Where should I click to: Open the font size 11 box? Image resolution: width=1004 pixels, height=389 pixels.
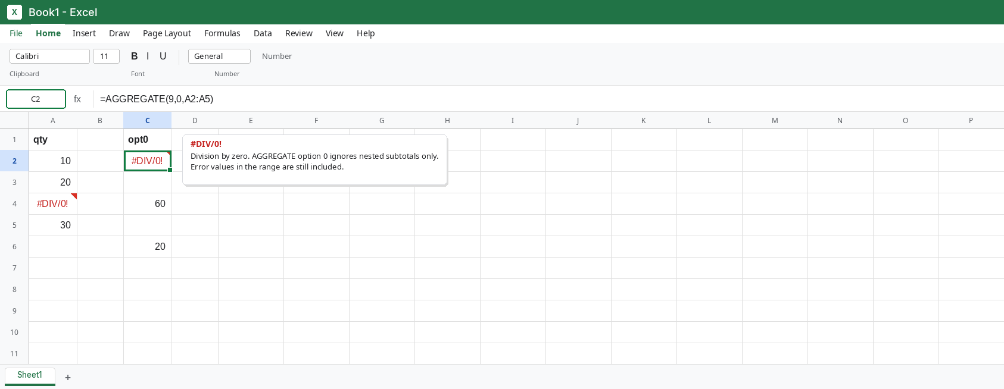[x=106, y=56]
